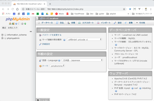Collapse top page header with arrow icon

(x=152, y=18)
